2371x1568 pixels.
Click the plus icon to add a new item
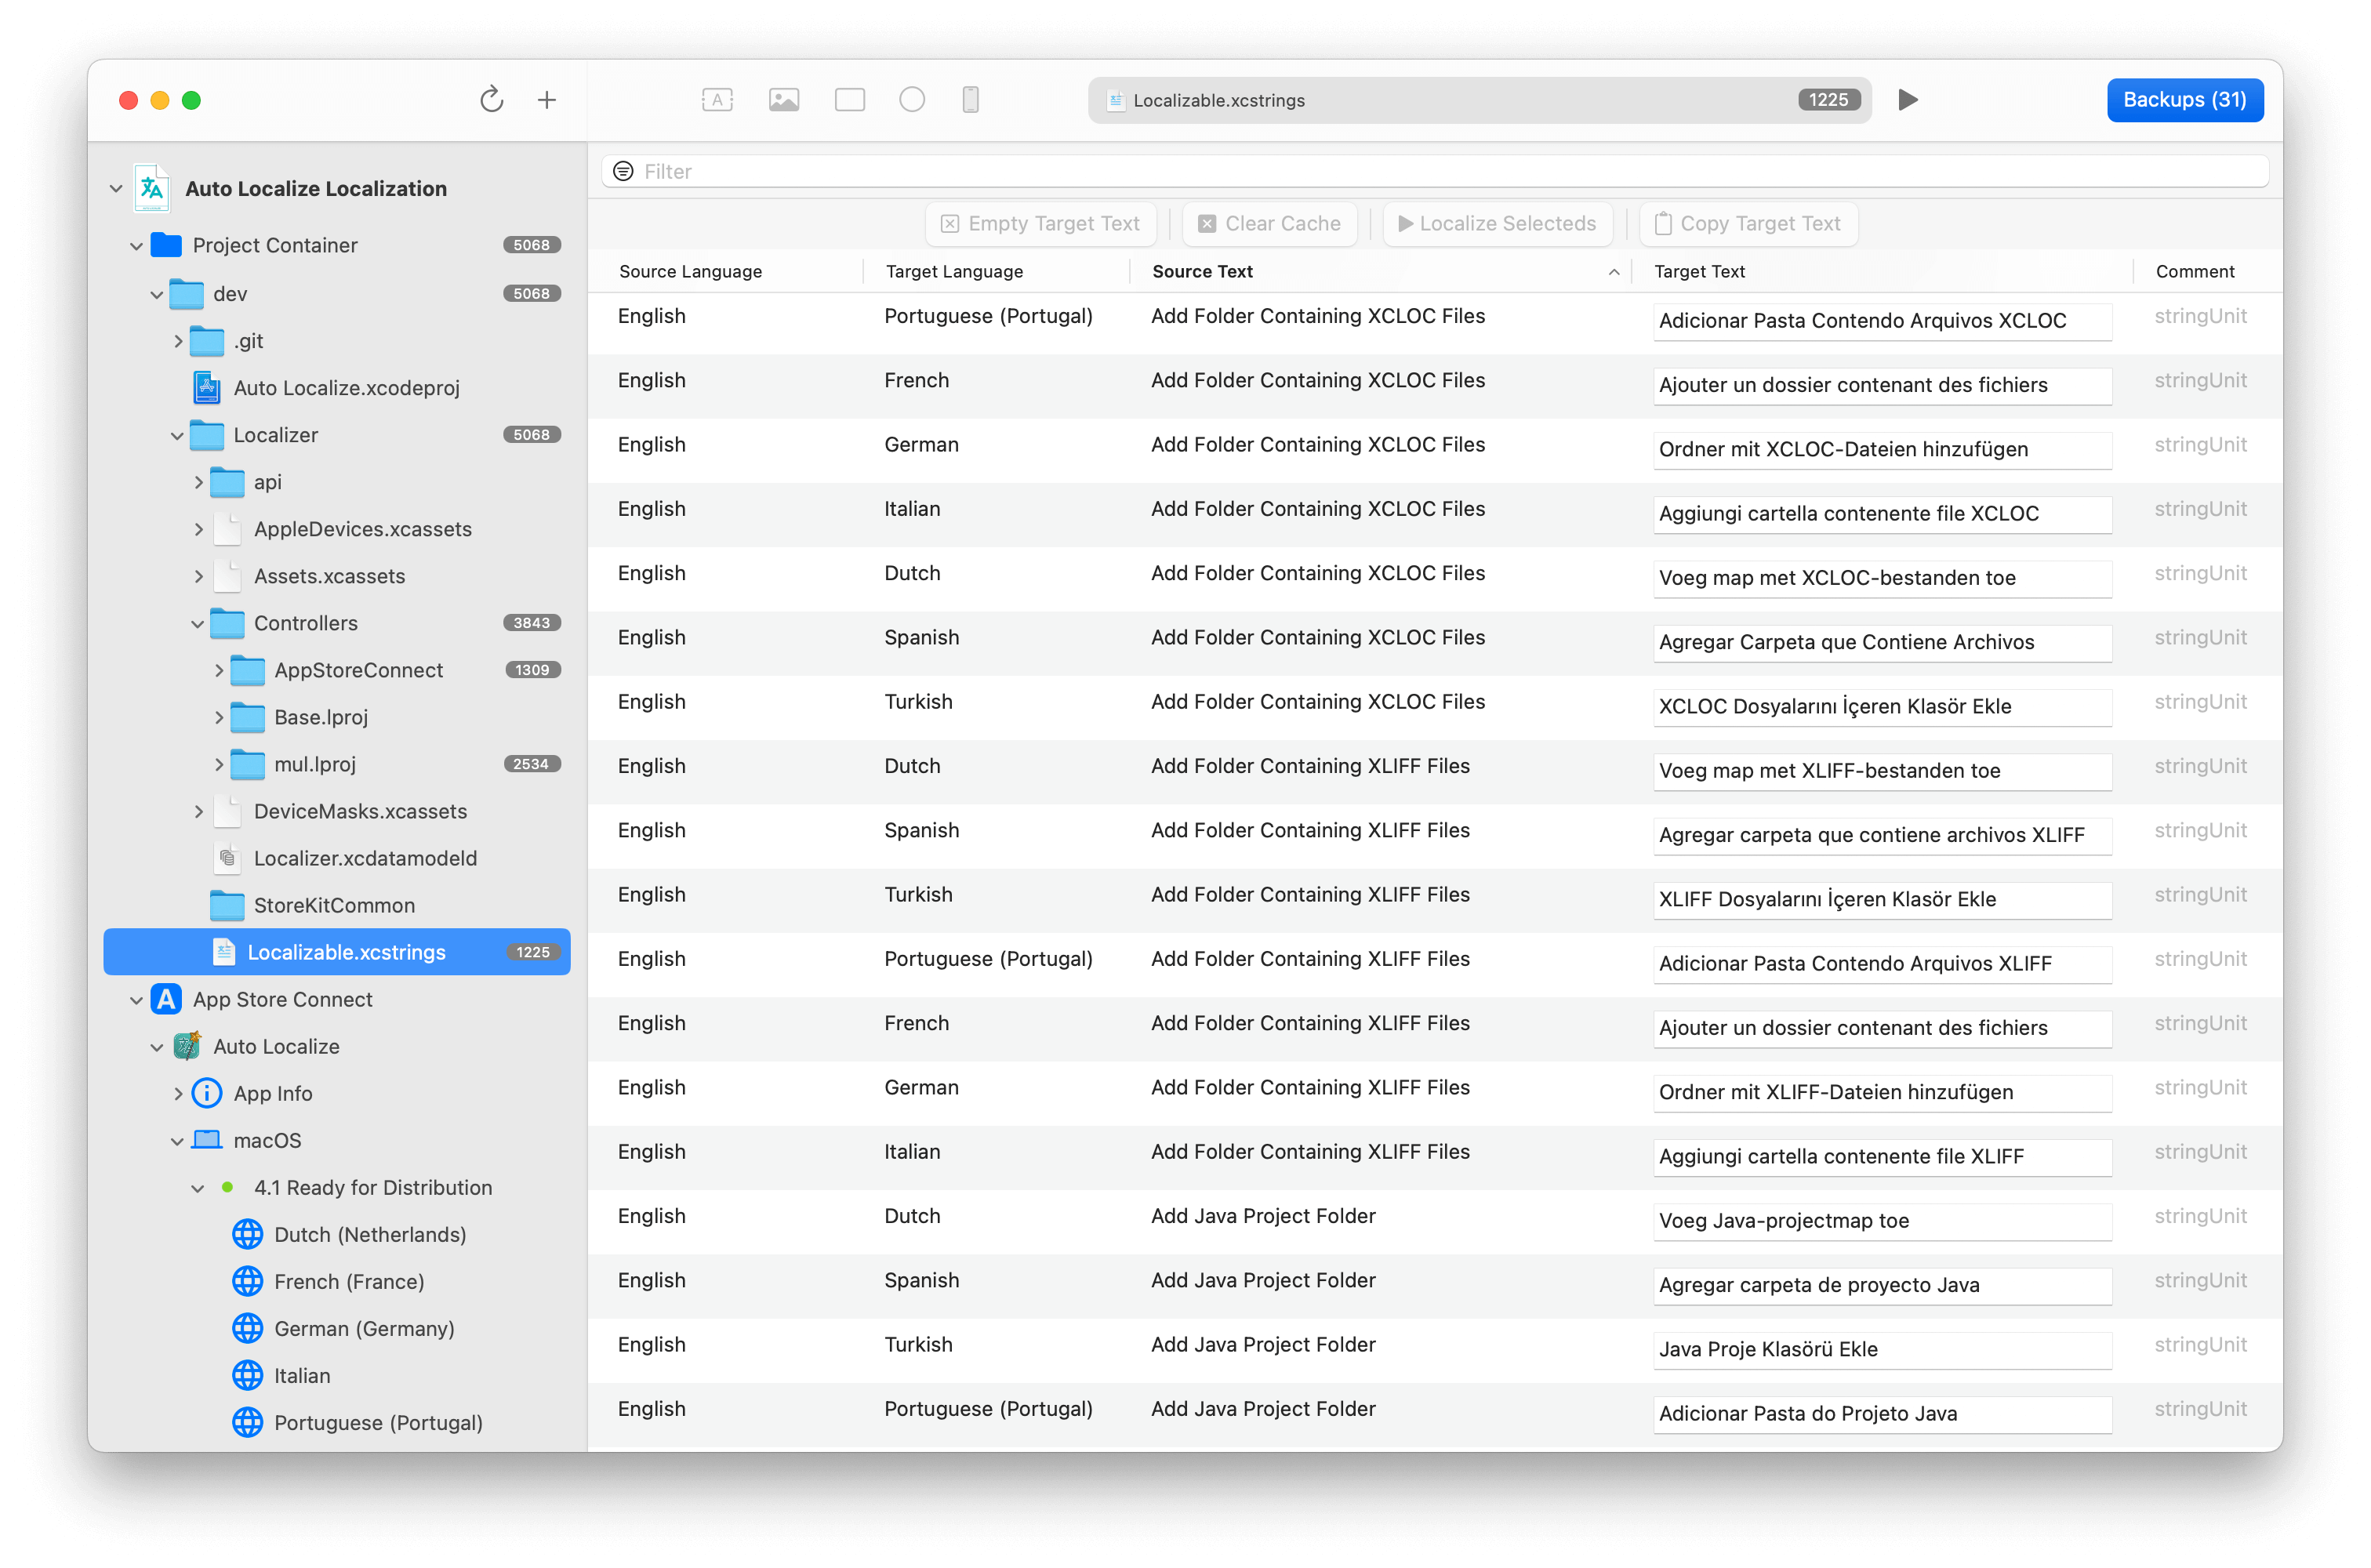547,100
